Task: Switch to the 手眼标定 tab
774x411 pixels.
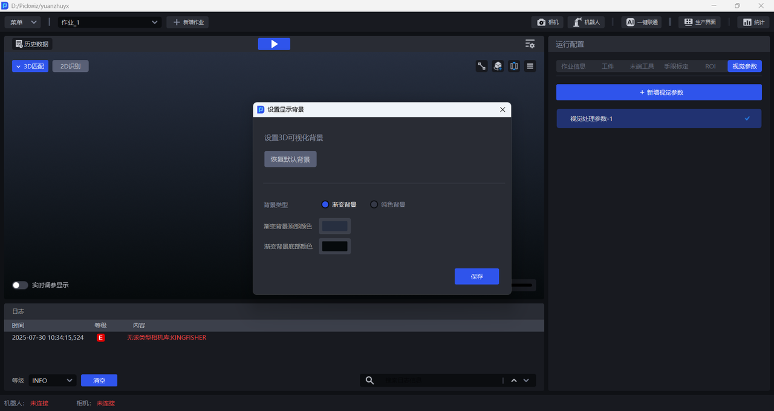Action: (x=676, y=66)
